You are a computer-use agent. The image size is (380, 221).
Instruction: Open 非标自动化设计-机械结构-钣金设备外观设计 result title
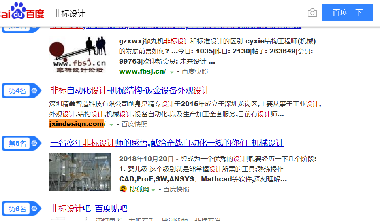pyautogui.click(x=130, y=90)
